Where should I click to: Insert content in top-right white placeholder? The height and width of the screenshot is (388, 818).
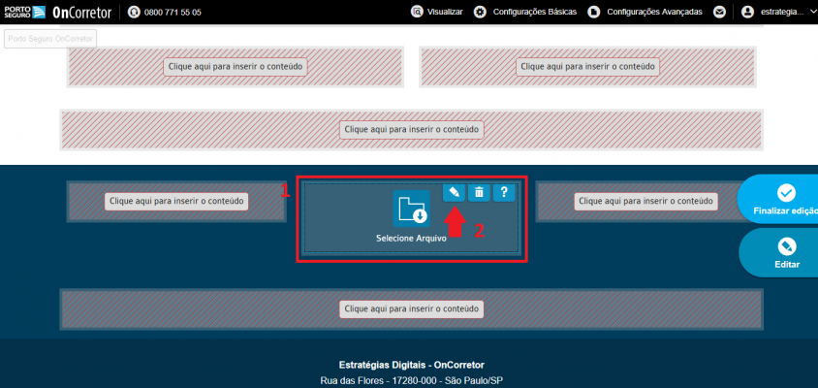tap(588, 67)
